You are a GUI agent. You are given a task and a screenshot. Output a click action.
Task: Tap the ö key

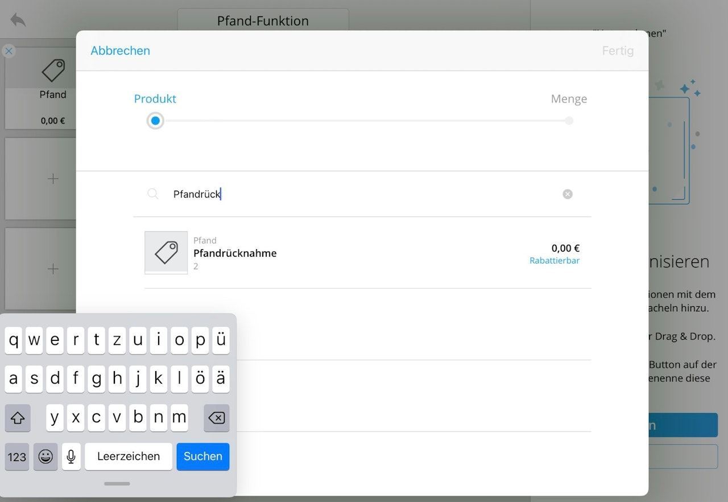click(x=200, y=379)
